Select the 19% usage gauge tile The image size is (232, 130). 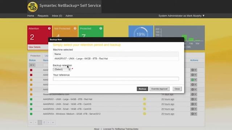(141, 31)
